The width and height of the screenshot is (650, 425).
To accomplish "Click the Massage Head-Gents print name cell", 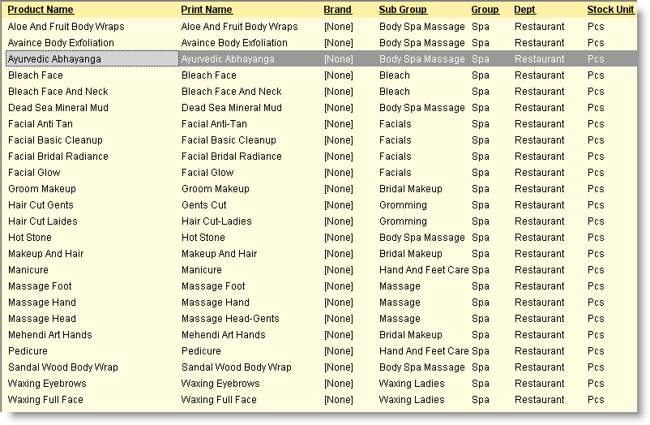I will point(230,318).
